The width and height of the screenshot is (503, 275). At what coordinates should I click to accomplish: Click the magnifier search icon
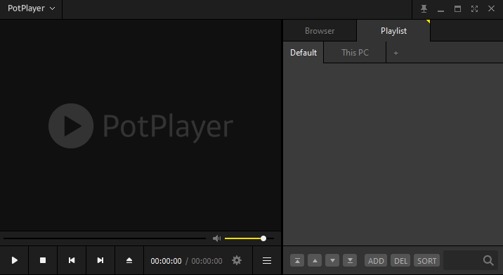488,260
